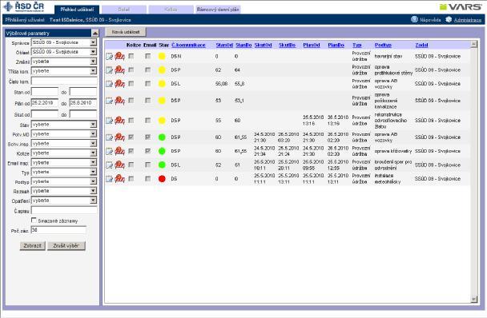Sort by Č.komunikace column header

point(188,45)
